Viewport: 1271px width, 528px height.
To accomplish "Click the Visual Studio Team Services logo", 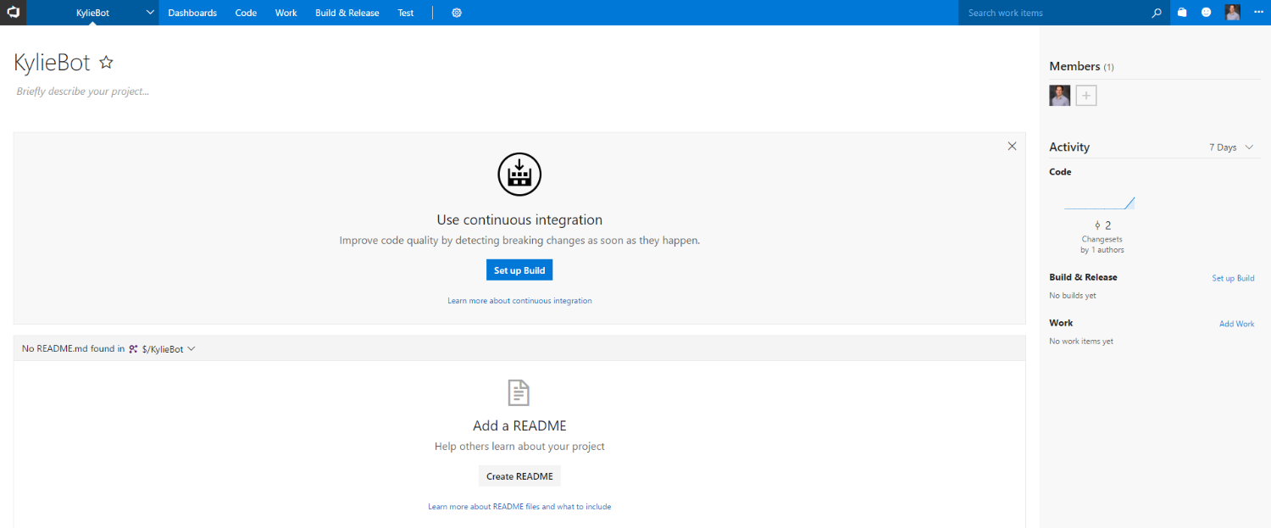I will (x=14, y=13).
